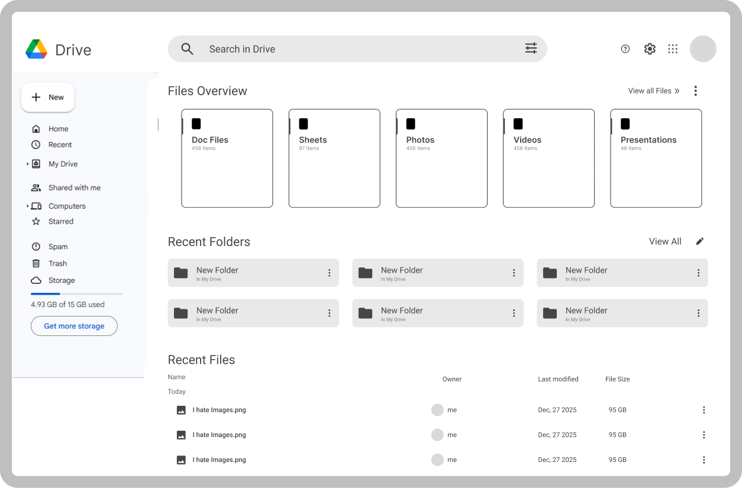The image size is (742, 488).
Task: Click the '46 Items' count text
Action: pyautogui.click(x=631, y=148)
